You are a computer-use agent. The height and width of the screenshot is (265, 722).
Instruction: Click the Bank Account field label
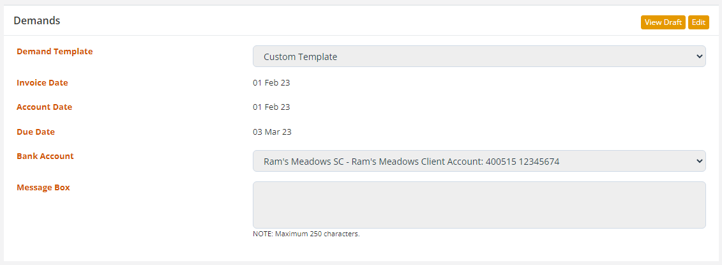[45, 156]
